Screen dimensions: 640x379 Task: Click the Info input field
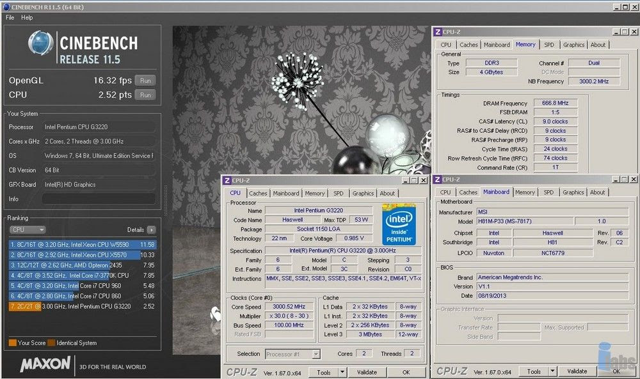click(x=99, y=199)
